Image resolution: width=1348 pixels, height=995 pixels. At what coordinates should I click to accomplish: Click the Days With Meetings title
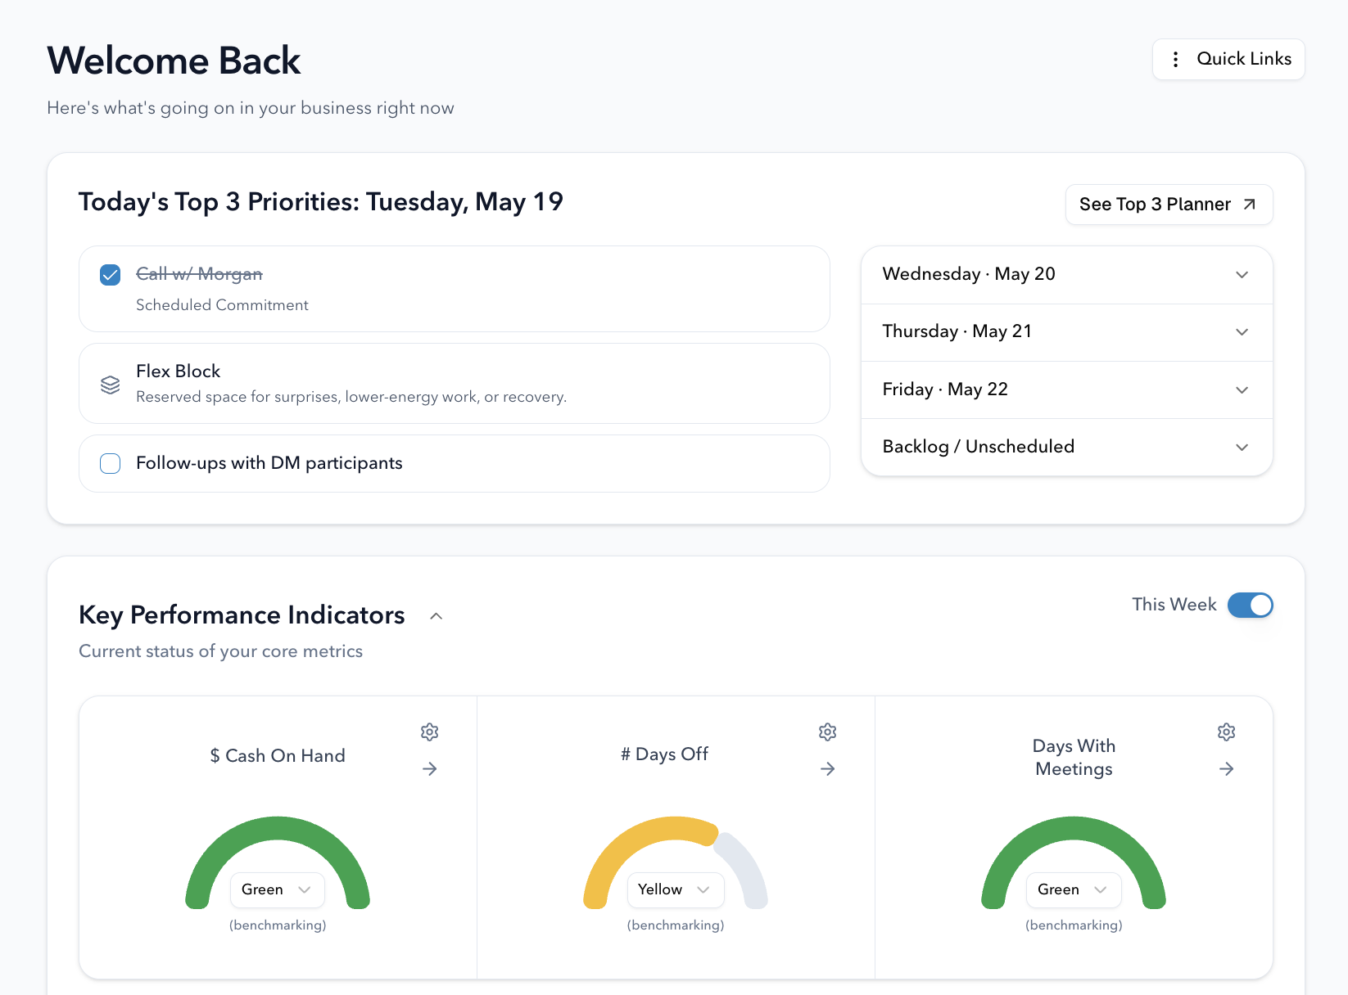click(x=1074, y=758)
